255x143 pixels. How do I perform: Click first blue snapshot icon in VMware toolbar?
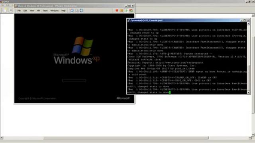point(72,11)
